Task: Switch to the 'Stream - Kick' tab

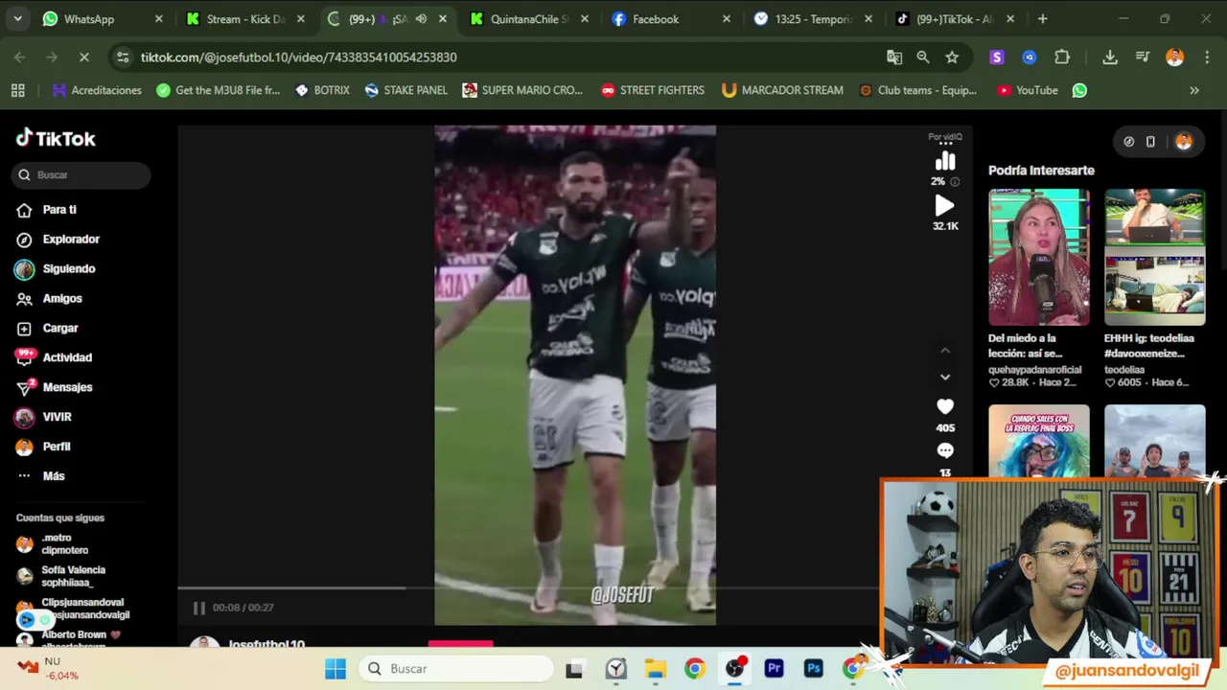Action: [x=245, y=19]
